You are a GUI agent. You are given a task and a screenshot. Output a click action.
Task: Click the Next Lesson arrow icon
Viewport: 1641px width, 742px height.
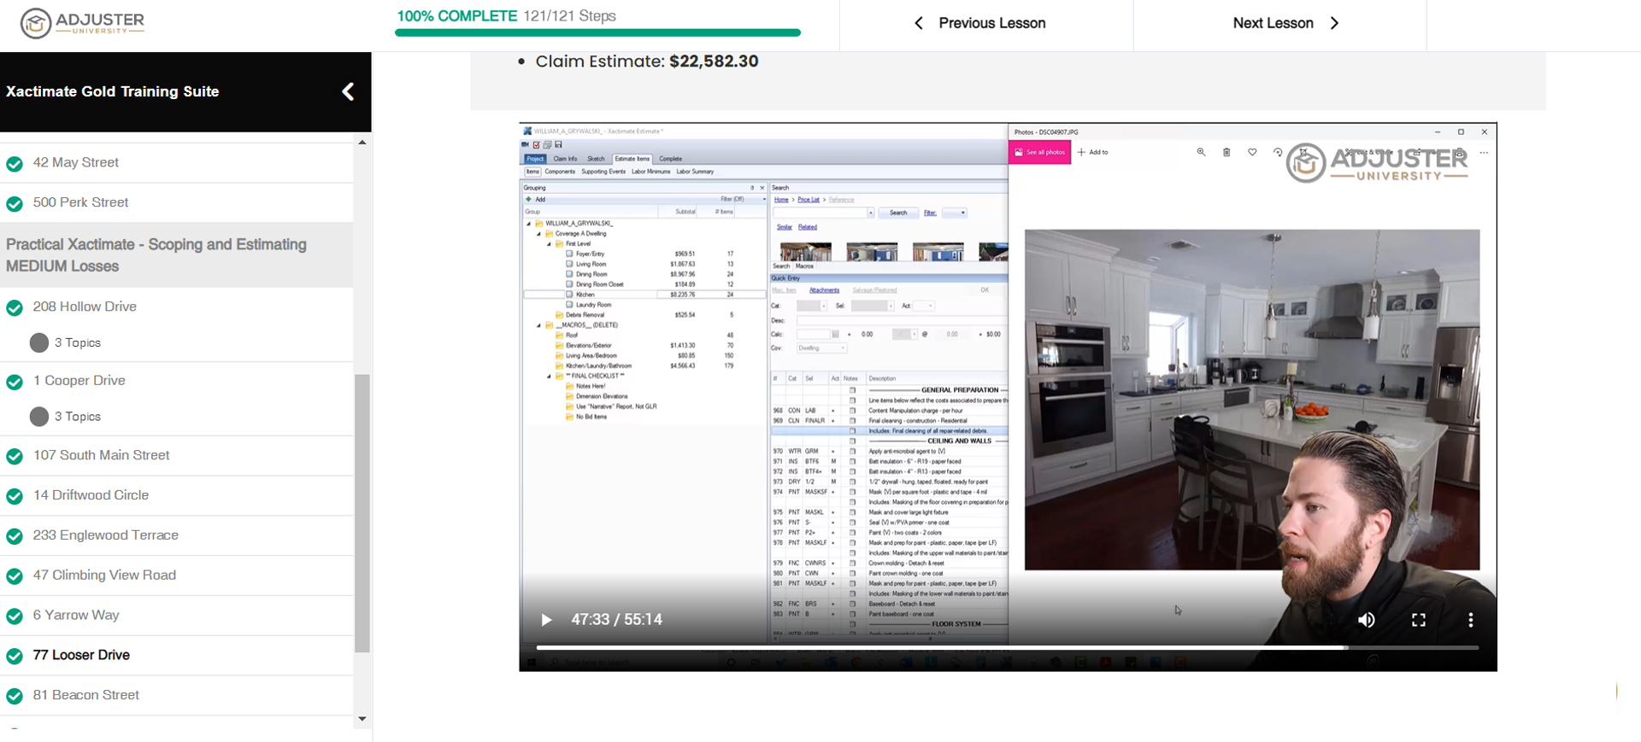click(1334, 23)
